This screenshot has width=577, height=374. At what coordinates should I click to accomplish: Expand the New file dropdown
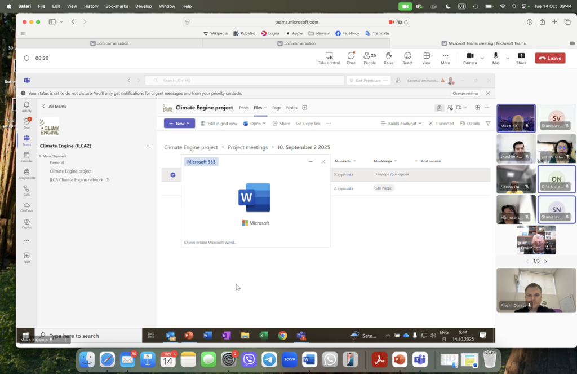[179, 123]
